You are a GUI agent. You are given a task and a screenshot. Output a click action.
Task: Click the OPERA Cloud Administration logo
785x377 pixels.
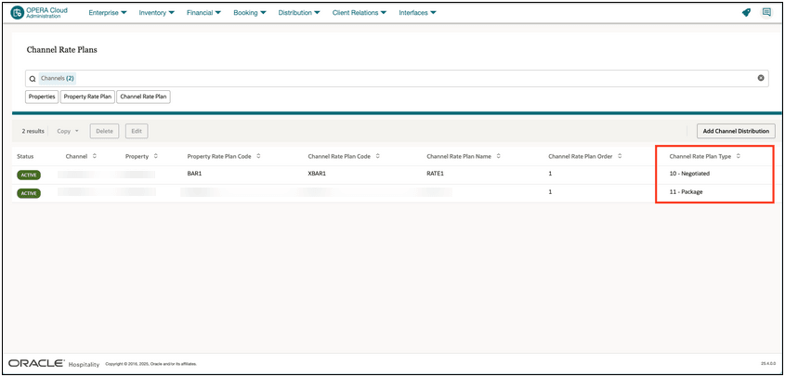click(38, 12)
